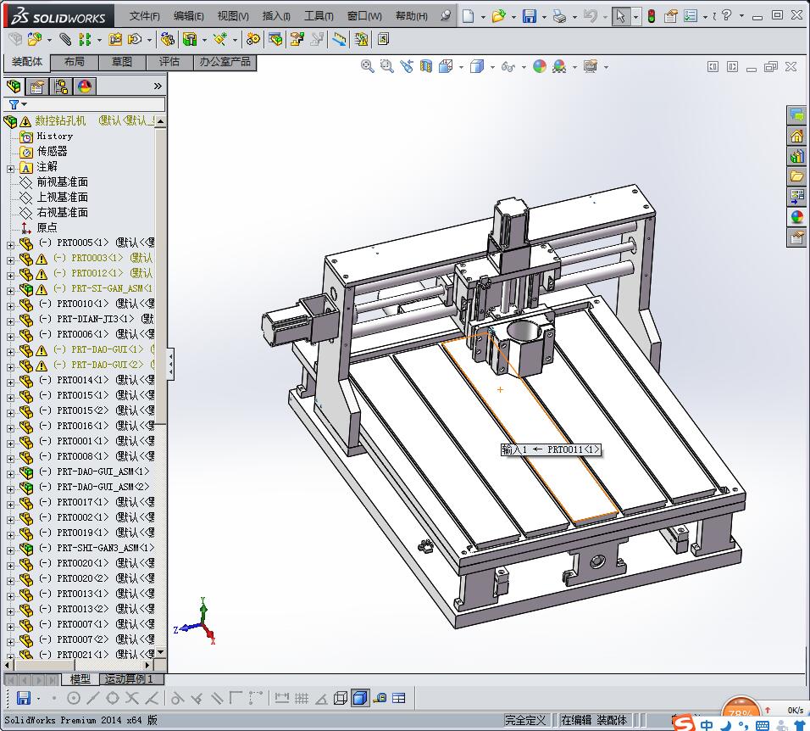Open the 工具(T) menu
This screenshot has width=810, height=731.
(x=319, y=16)
